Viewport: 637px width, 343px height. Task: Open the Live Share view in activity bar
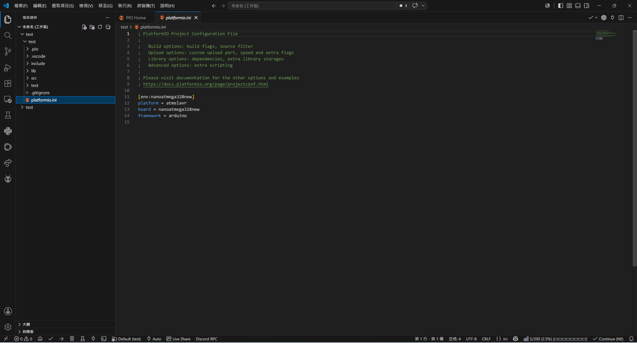tap(8, 163)
